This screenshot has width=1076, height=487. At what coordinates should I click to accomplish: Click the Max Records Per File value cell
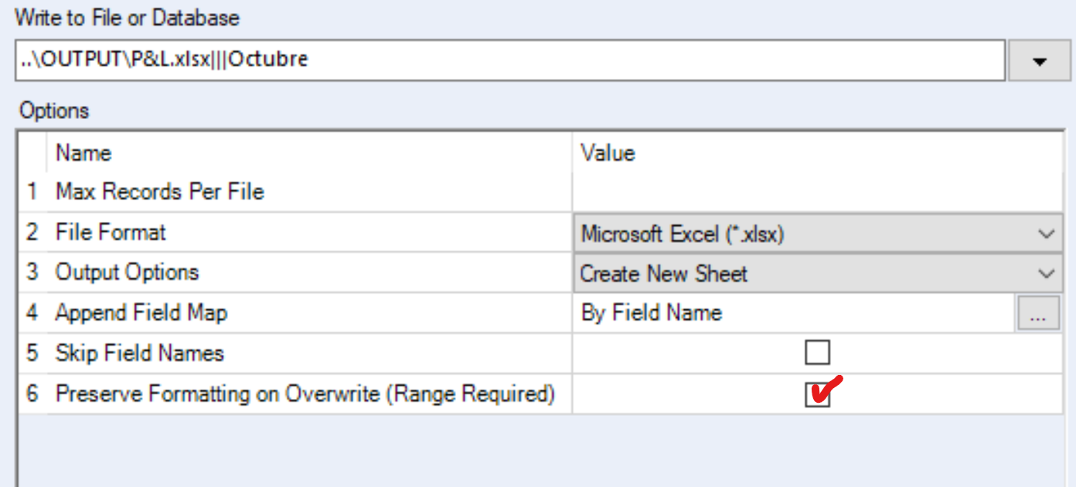click(x=773, y=192)
